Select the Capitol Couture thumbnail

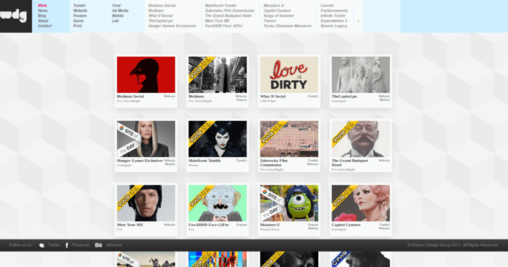360,203
